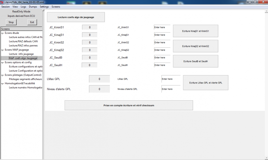The height and width of the screenshot is (160, 268).
Task: Open the Session menu
Action: click(x=5, y=7)
